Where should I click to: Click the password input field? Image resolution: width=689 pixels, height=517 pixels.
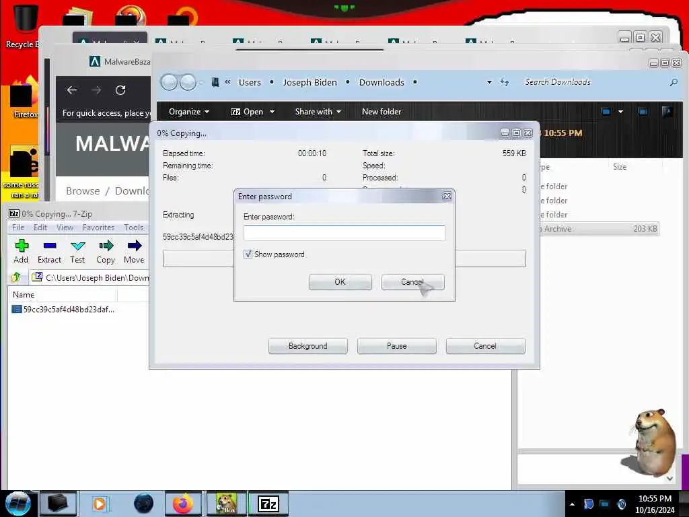(x=344, y=233)
